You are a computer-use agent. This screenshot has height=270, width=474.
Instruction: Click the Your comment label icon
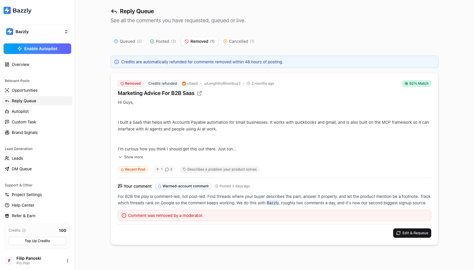[x=120, y=186]
